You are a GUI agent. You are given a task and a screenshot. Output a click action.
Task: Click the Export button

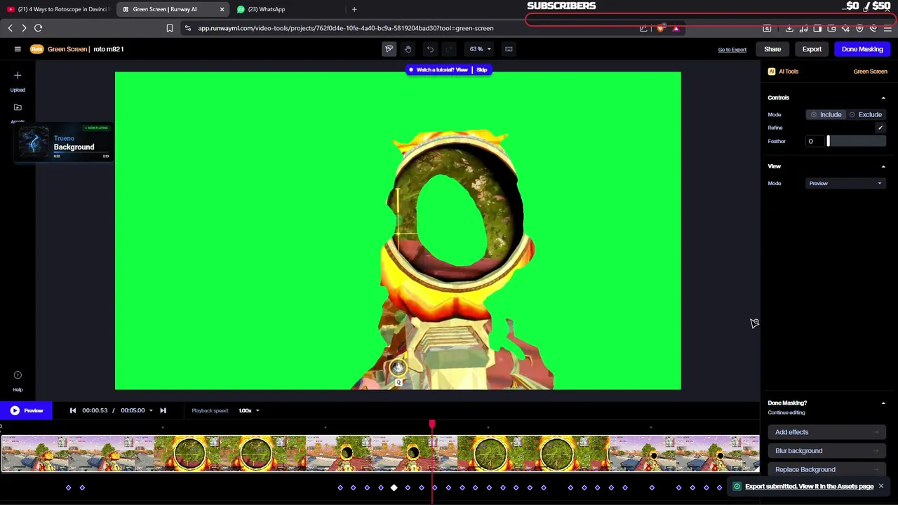(x=812, y=49)
